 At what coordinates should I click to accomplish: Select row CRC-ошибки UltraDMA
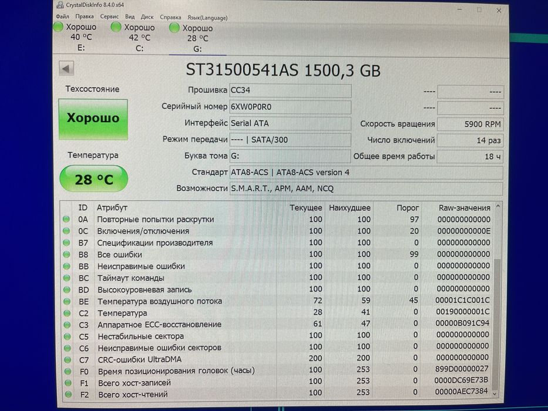click(276, 359)
